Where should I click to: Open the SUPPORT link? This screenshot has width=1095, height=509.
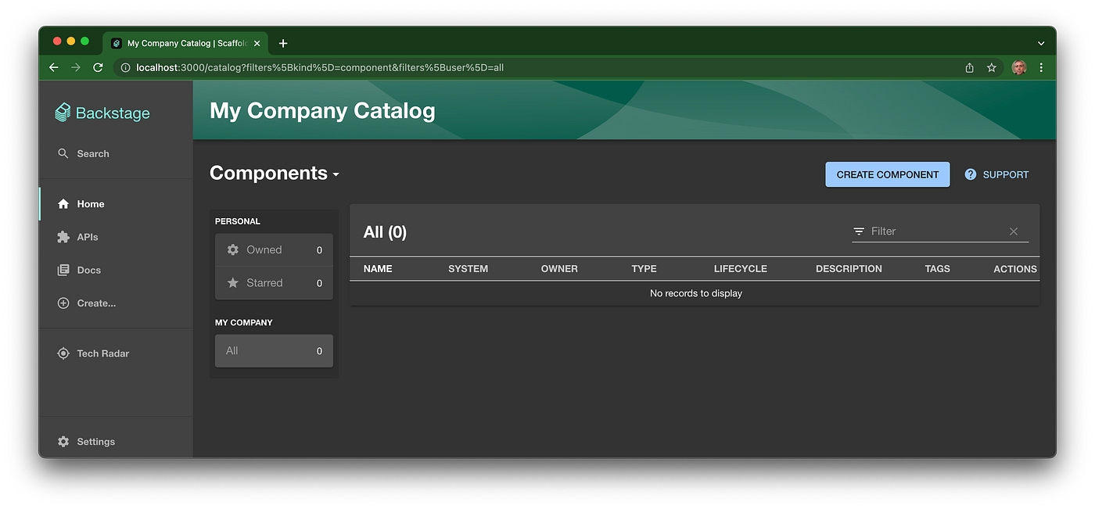(996, 174)
